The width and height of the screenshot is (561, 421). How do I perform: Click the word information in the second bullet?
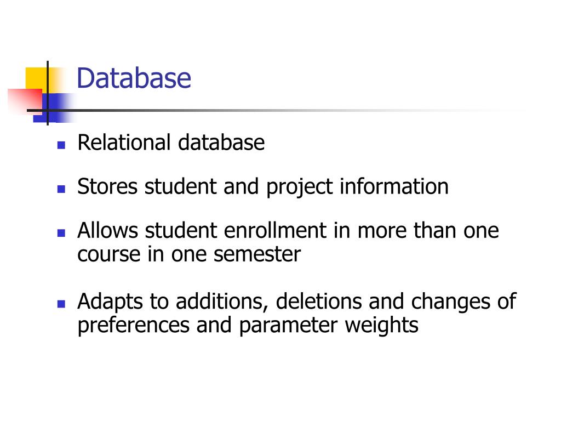[x=394, y=186]
